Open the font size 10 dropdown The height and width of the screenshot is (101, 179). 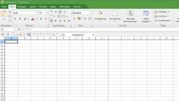[46, 13]
